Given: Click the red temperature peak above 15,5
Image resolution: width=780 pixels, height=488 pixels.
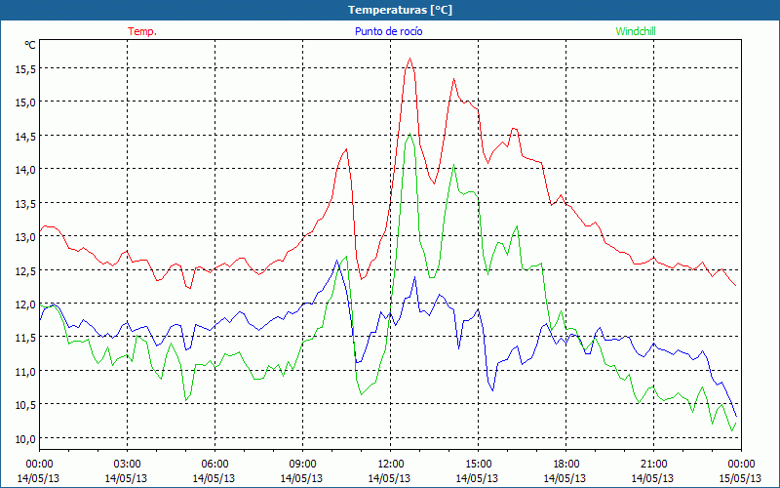Looking at the screenshot, I should click(409, 59).
